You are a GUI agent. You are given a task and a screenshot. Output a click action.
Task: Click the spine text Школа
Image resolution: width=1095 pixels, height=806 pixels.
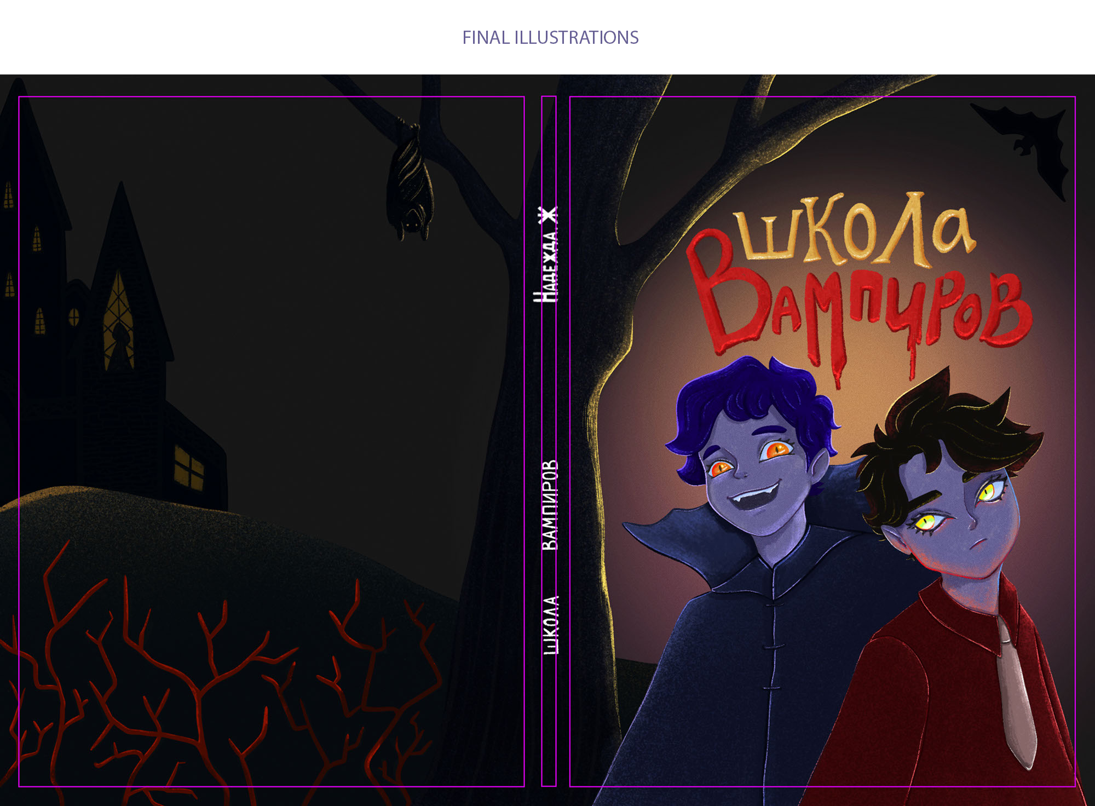[x=550, y=624]
